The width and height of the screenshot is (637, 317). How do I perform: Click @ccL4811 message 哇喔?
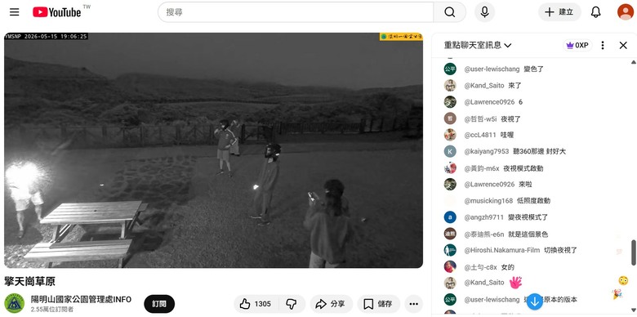point(506,135)
